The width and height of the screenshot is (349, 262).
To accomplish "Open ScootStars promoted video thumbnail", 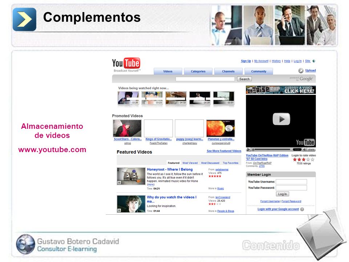I will (x=127, y=128).
